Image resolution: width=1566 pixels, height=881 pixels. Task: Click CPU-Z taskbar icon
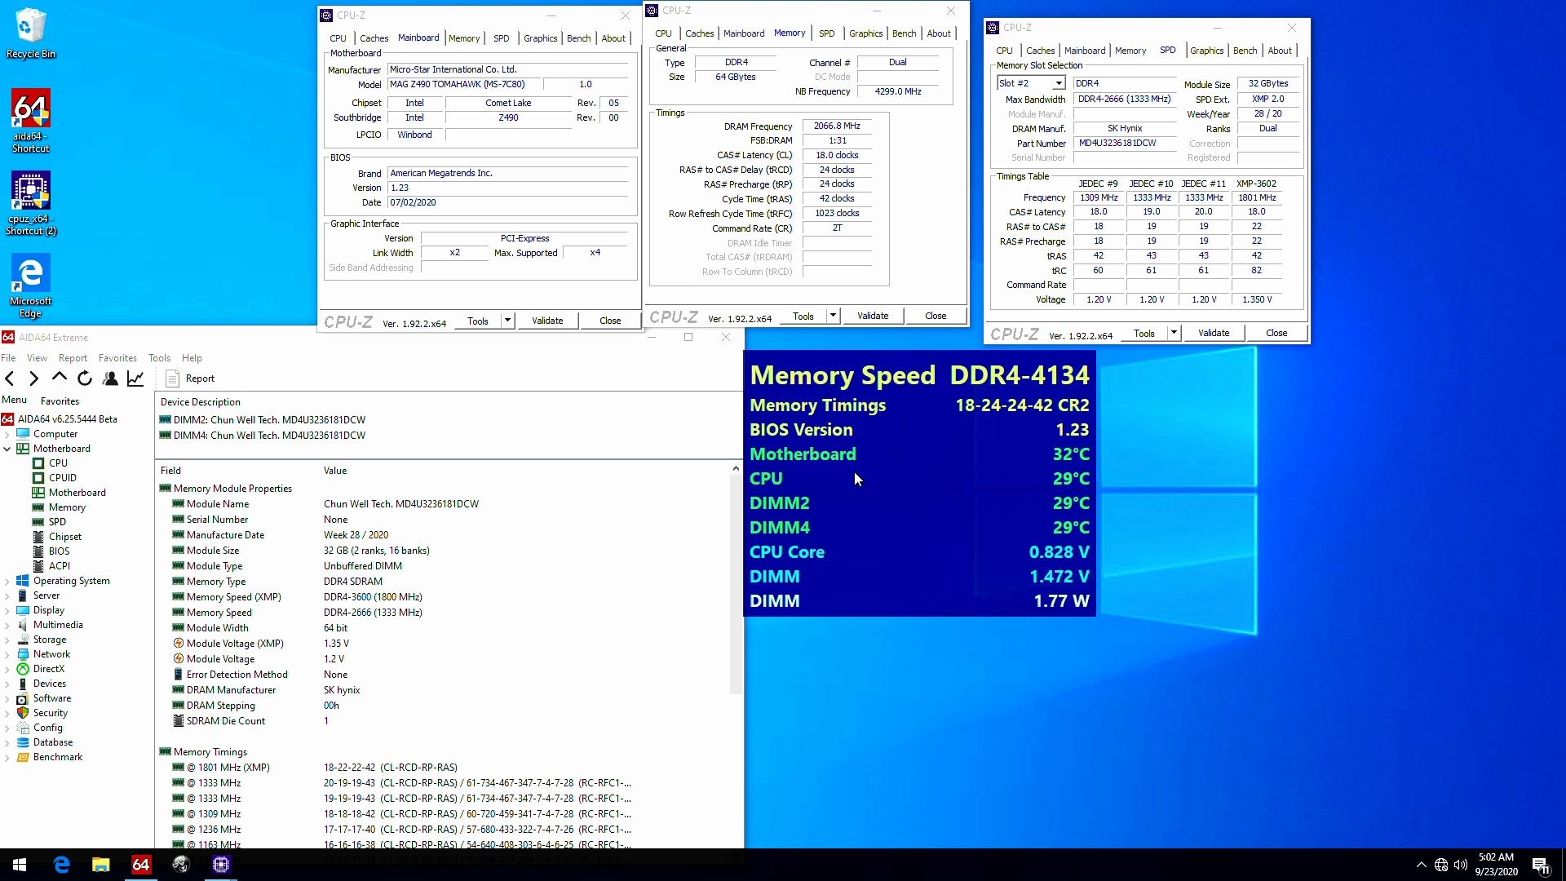(220, 865)
